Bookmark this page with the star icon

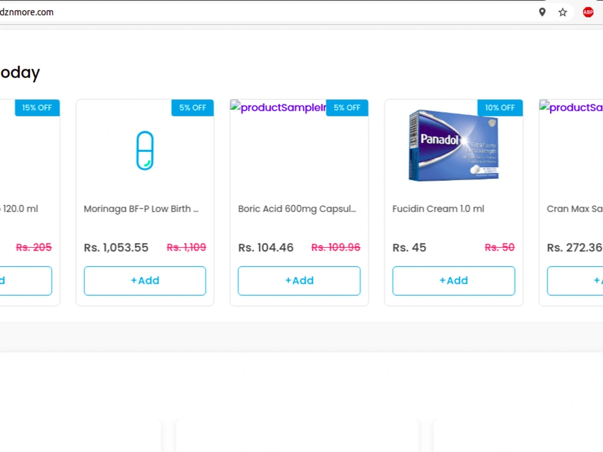(563, 12)
